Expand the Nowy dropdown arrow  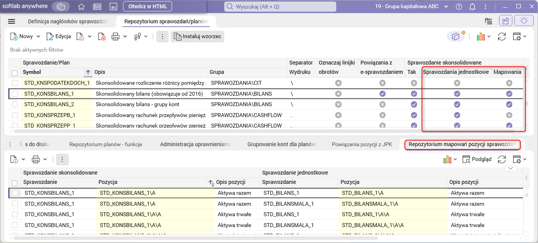click(38, 37)
